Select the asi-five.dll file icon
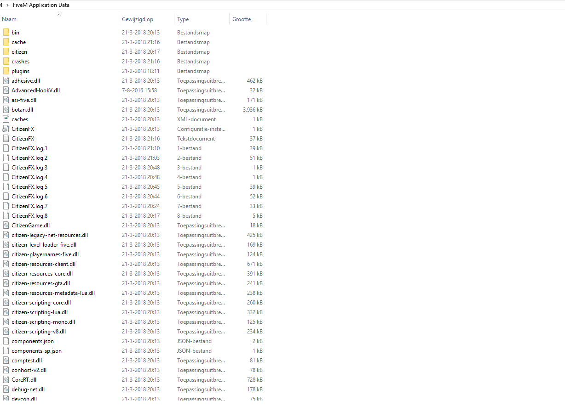Image resolution: width=565 pixels, height=406 pixels. pos(6,100)
